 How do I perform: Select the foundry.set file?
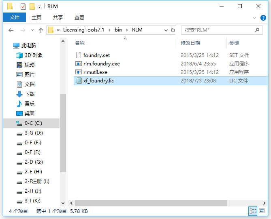pyautogui.click(x=96, y=55)
